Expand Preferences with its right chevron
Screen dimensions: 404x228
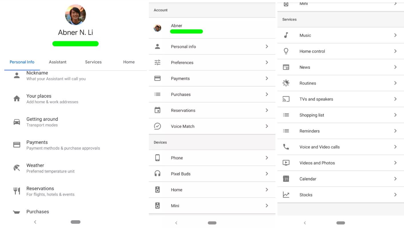[267, 62]
